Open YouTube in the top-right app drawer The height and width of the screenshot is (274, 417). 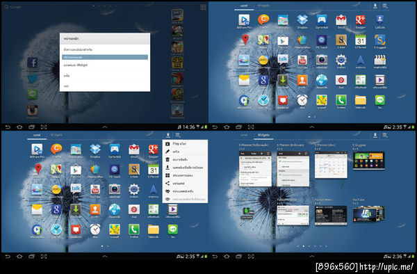[x=302, y=60]
